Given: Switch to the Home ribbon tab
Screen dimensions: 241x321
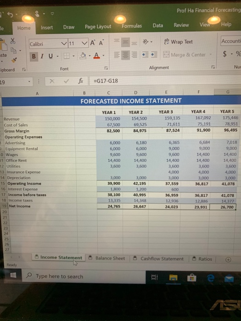Looking at the screenshot, I should pos(24,28).
